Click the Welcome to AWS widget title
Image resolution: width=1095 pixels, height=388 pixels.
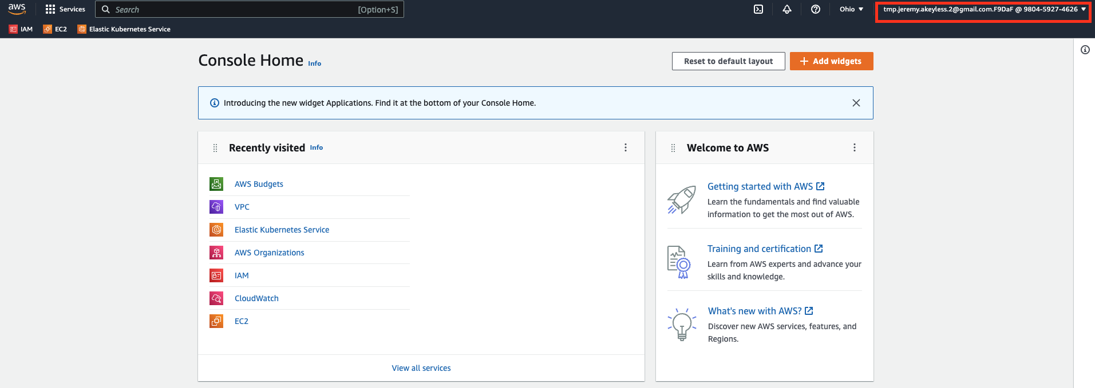click(x=728, y=148)
